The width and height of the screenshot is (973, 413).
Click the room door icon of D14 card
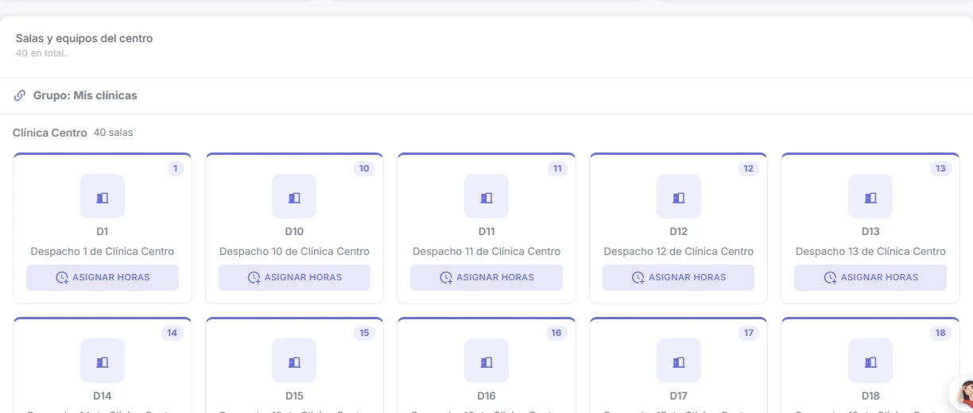103,361
